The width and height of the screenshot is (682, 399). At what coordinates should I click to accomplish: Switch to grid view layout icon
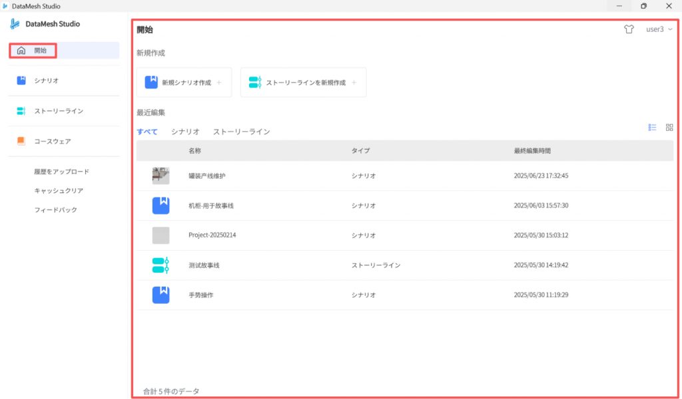click(669, 127)
